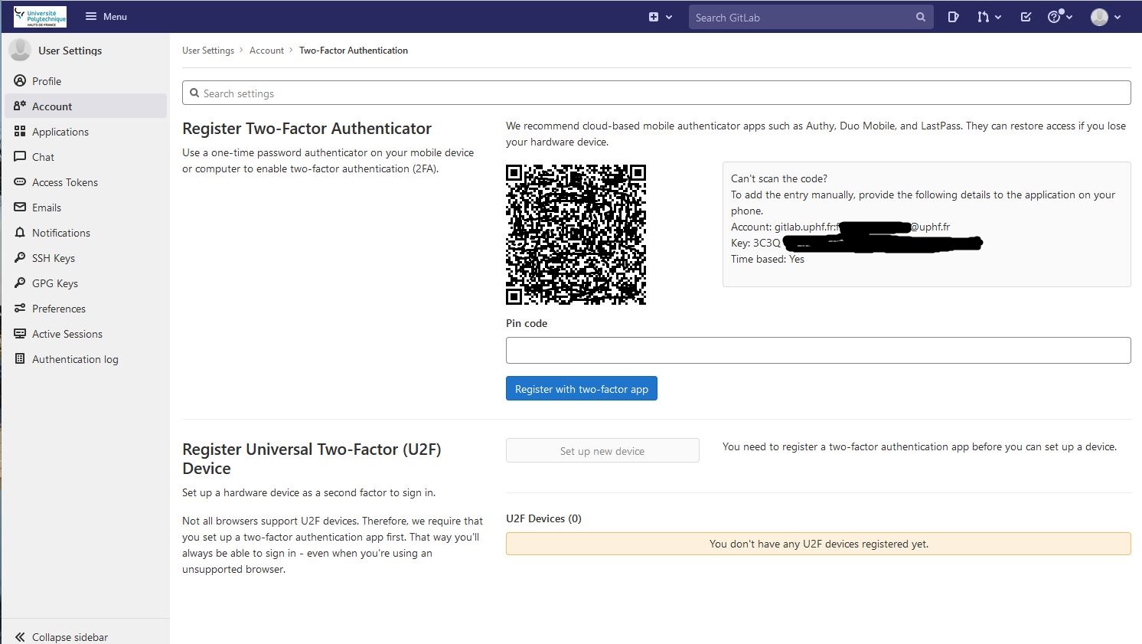Click the Emails envelope icon
Image resolution: width=1142 pixels, height=644 pixels.
(20, 207)
